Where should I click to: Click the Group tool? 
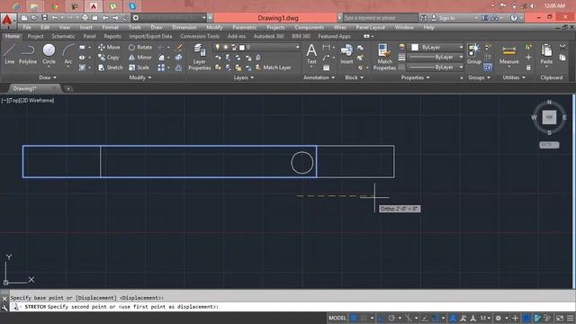[474, 54]
